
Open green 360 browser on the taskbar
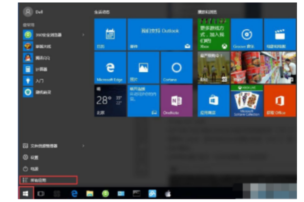(106, 193)
